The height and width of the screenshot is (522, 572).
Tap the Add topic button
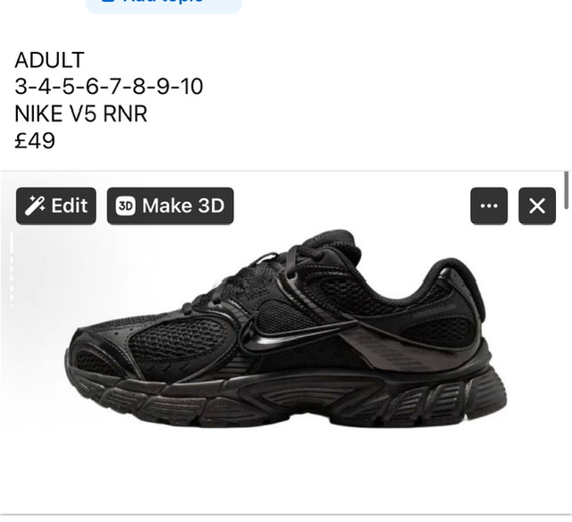click(164, 4)
